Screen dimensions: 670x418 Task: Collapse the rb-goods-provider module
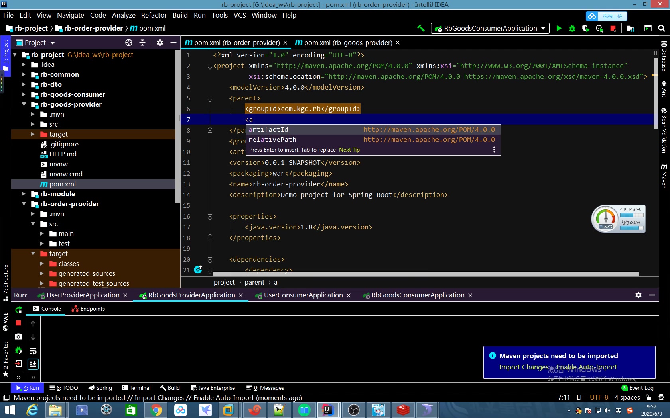pos(24,104)
